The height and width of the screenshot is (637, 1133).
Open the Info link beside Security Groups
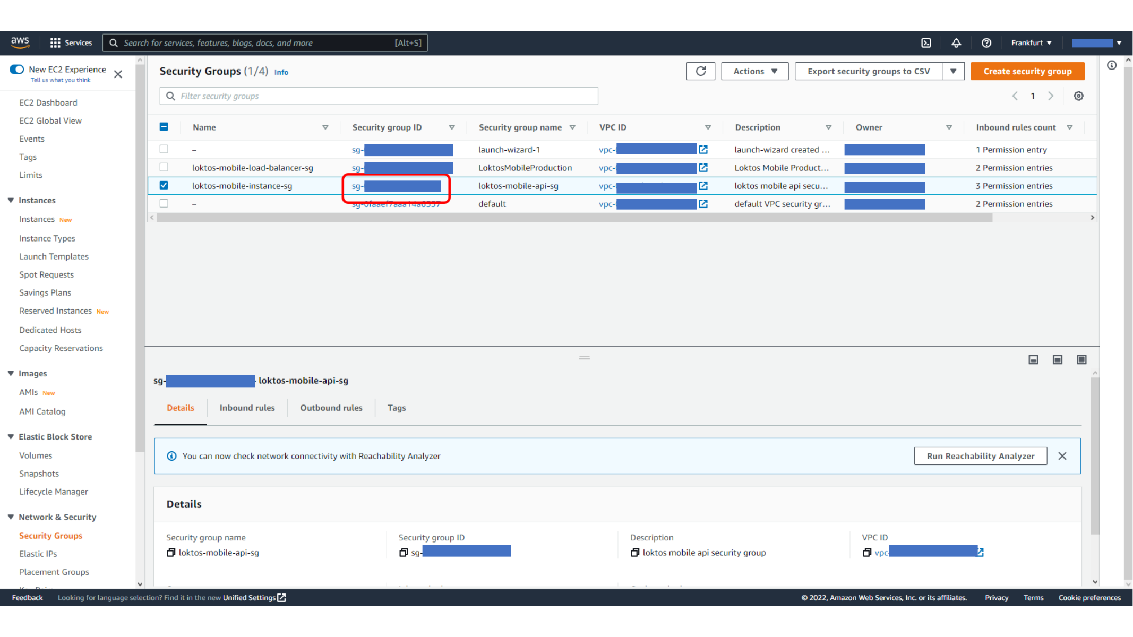coord(281,72)
